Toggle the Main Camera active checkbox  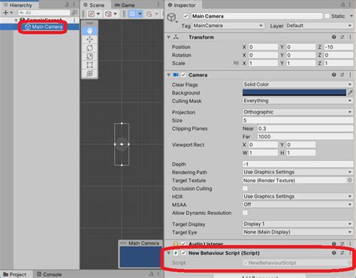pos(186,16)
